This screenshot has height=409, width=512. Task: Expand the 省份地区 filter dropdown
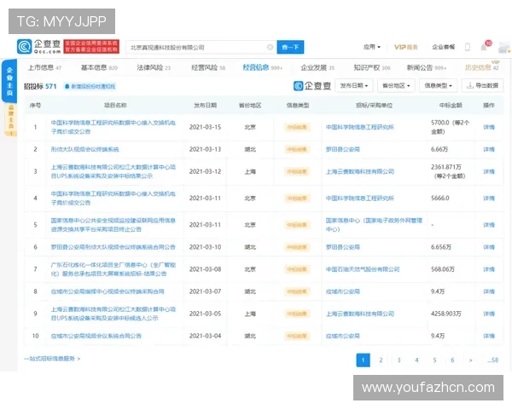[396, 85]
